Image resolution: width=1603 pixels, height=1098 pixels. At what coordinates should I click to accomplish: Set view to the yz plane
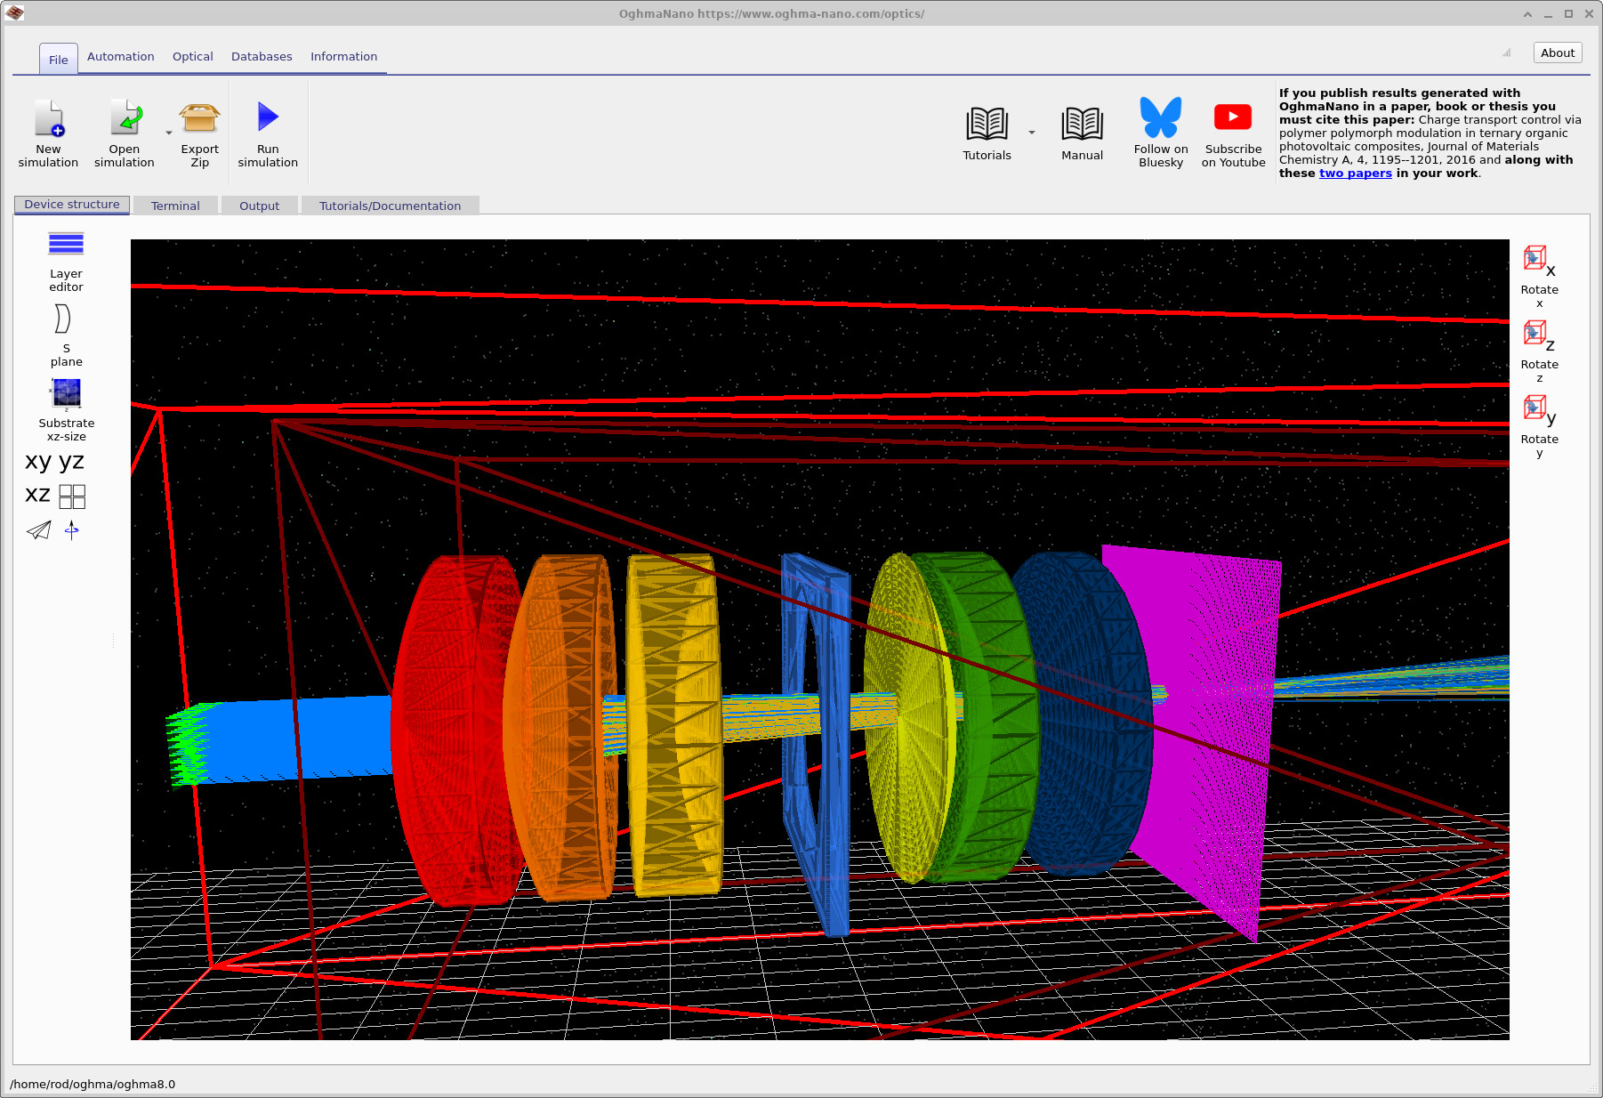pos(71,462)
